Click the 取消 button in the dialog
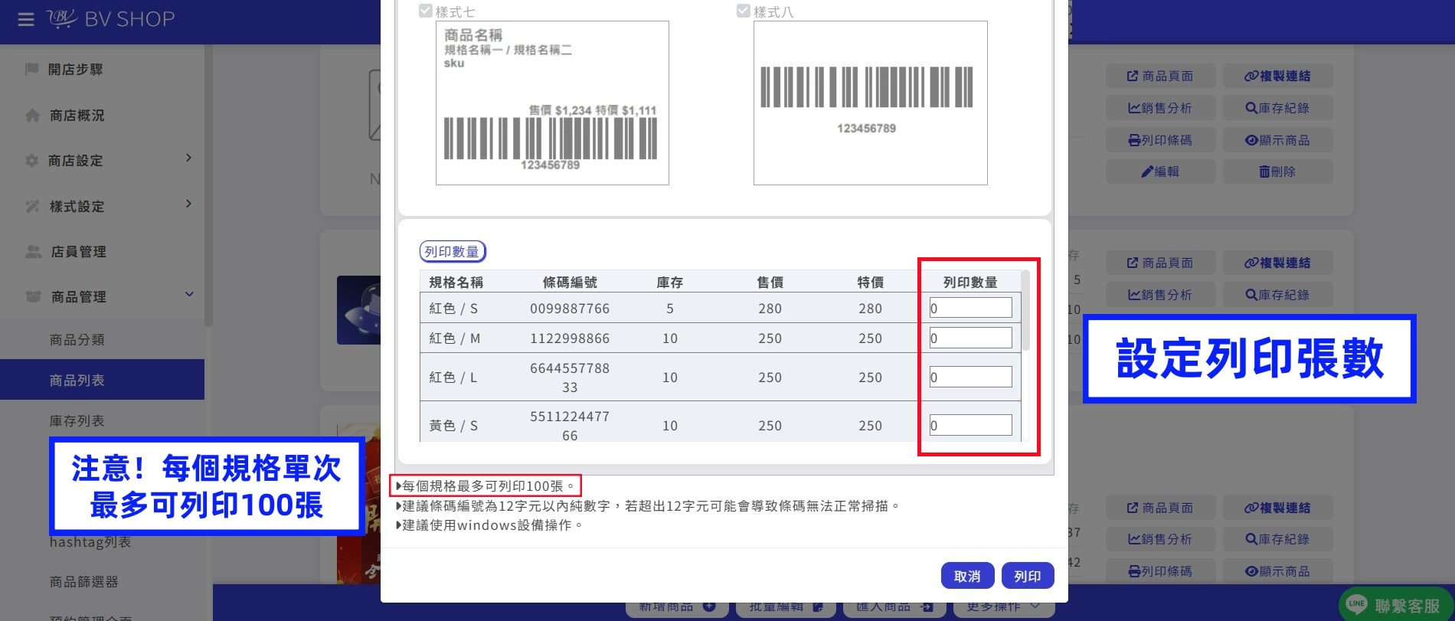This screenshot has height=621, width=1455. pos(967,576)
